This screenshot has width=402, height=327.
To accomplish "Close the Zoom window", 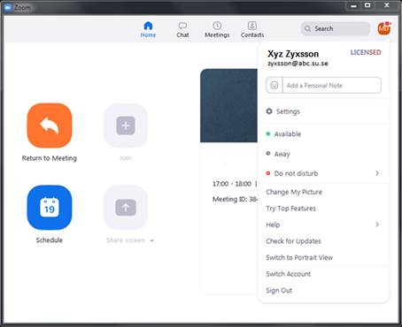I will (387, 5).
